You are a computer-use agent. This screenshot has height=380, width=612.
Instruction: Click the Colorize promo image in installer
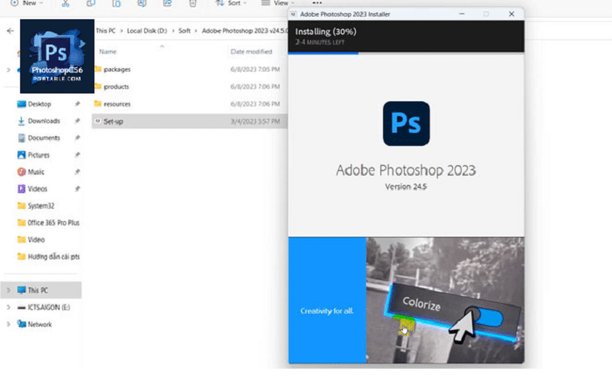tap(445, 301)
